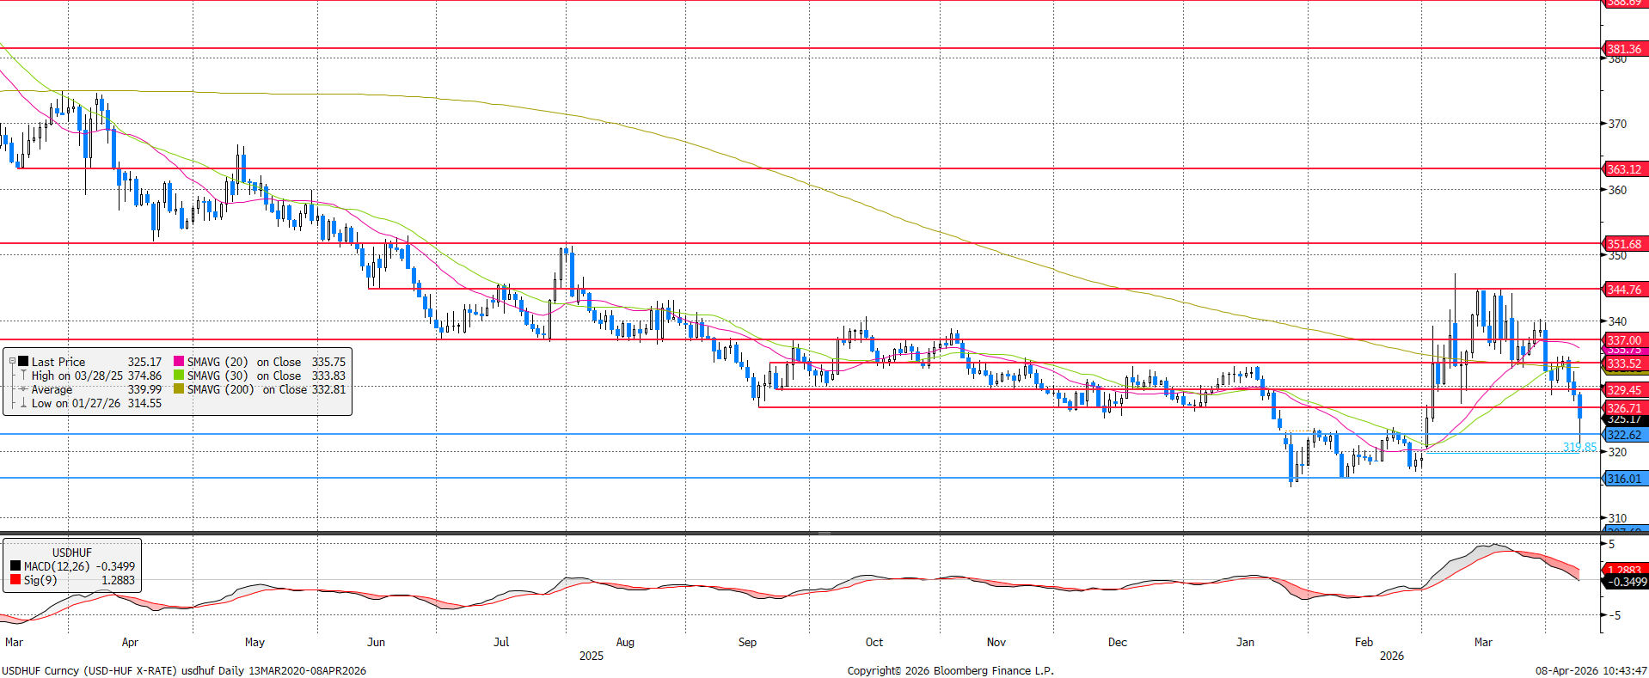Click the black Last Price color swatch
This screenshot has width=1649, height=678.
tap(23, 362)
